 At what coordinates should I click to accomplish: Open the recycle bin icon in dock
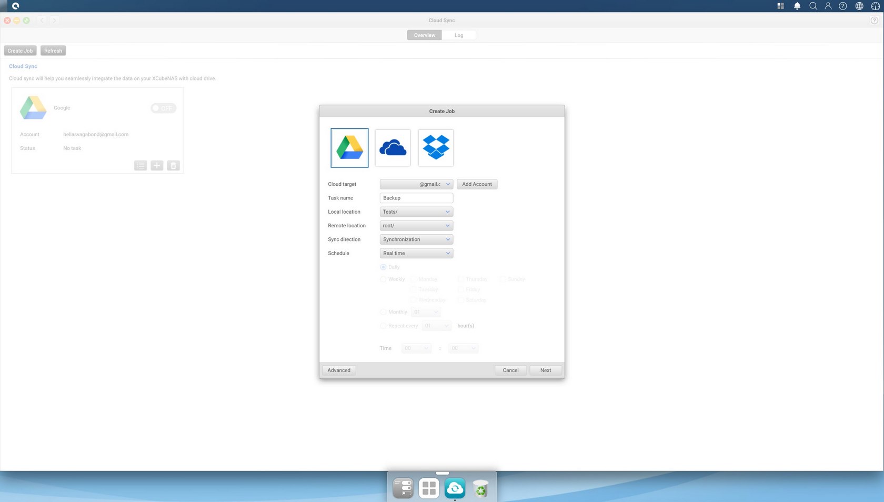pos(480,488)
